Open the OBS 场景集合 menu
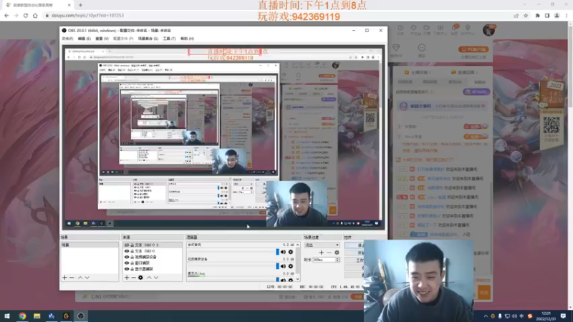The image size is (573, 322). click(148, 39)
